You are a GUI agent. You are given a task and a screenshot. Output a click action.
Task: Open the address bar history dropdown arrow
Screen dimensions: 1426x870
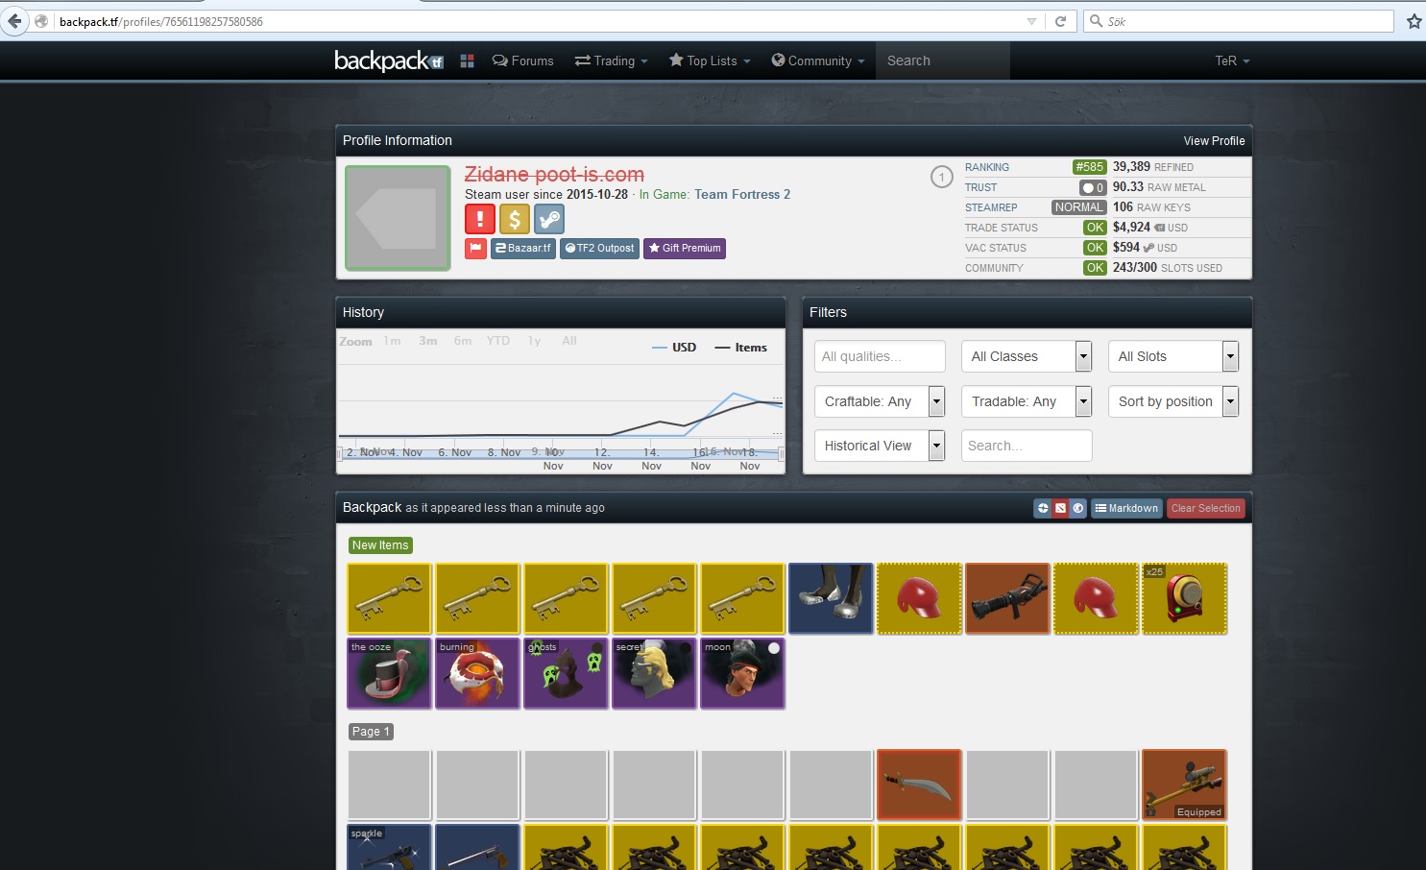[x=1031, y=21]
